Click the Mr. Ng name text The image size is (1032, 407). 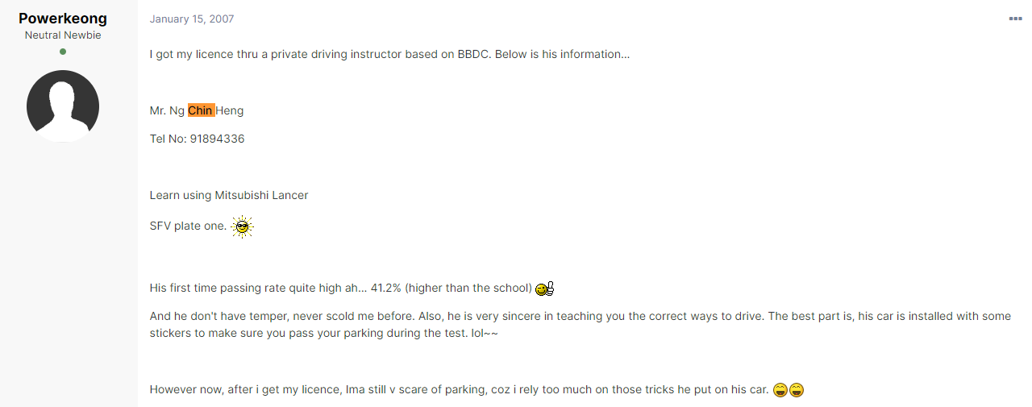click(167, 110)
